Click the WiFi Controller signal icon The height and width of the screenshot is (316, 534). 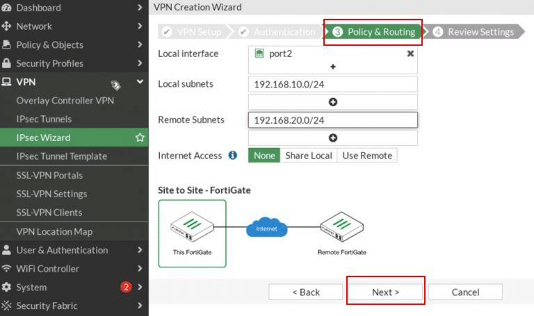pos(6,268)
